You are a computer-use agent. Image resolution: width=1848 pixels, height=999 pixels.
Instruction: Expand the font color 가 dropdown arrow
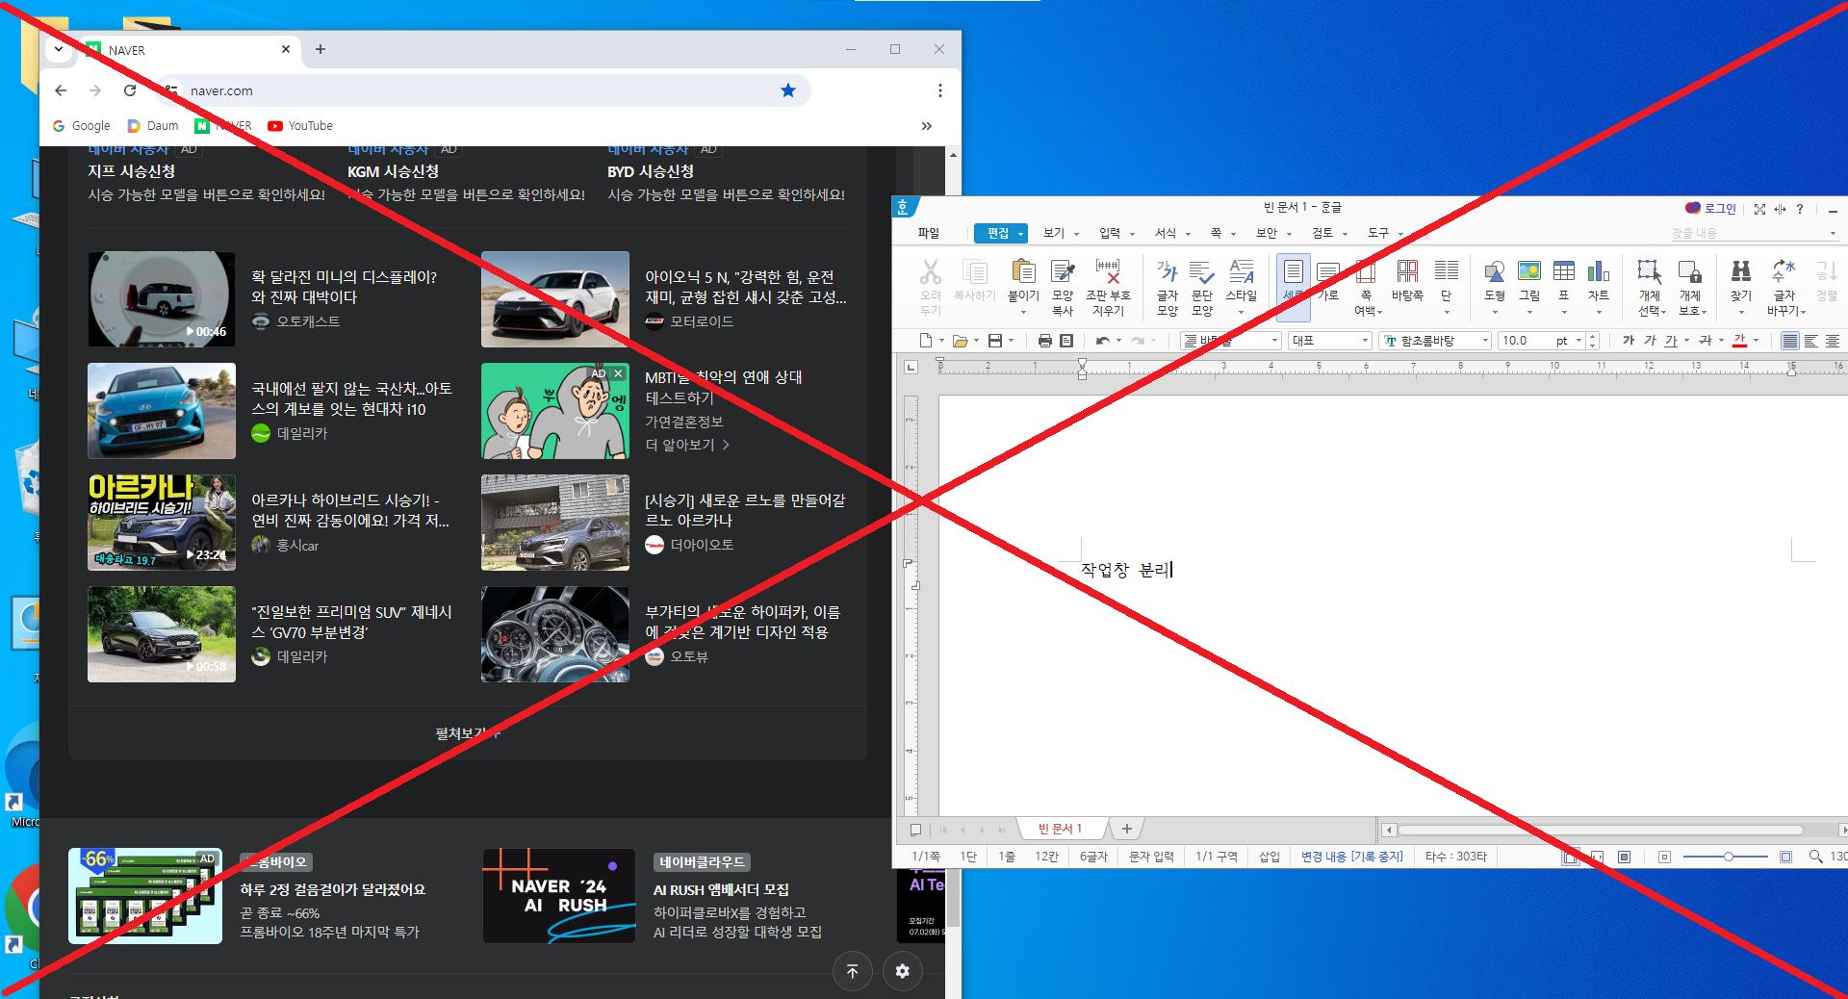point(1756,341)
